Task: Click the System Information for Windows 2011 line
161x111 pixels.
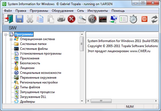Action: [123, 41]
